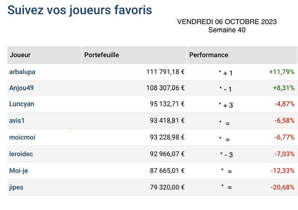298x210 pixels.
Task: Click the Anjou49 player link
Action: [20, 88]
